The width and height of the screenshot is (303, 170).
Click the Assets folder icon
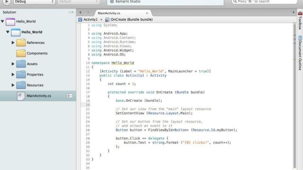pyautogui.click(x=21, y=64)
